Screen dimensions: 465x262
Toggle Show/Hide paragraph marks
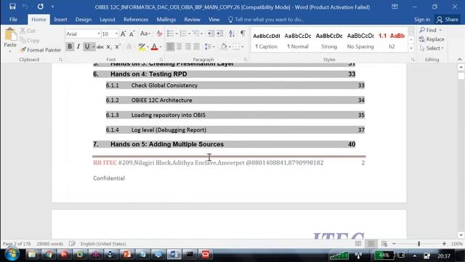pos(243,33)
